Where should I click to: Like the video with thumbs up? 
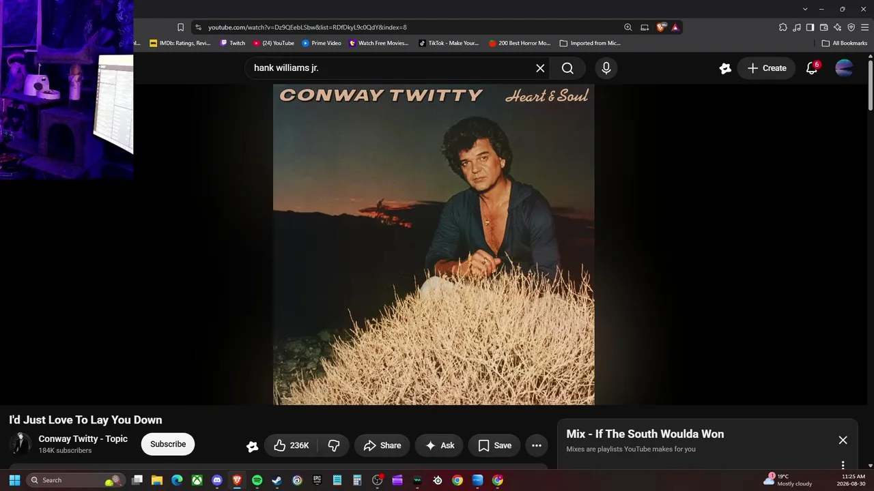291,445
